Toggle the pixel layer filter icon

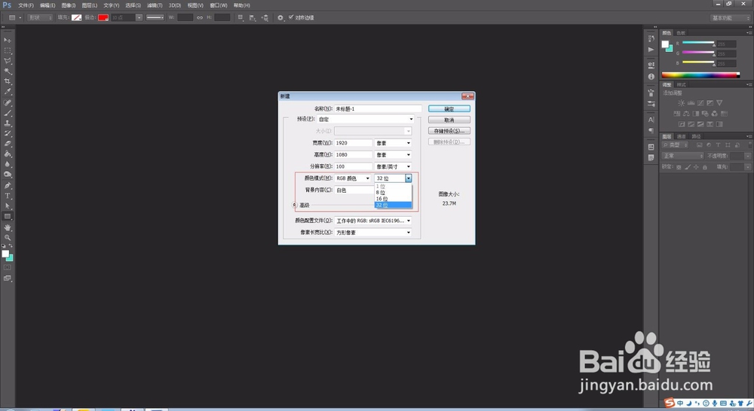coord(699,145)
